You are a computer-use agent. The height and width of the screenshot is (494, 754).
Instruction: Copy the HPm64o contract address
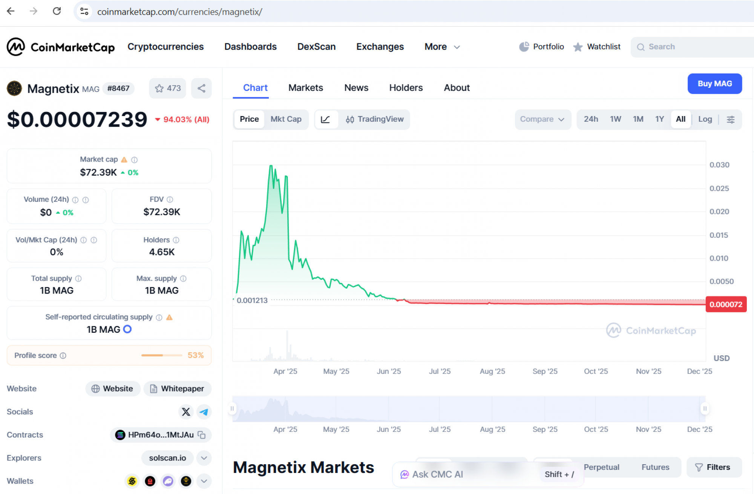tap(202, 435)
